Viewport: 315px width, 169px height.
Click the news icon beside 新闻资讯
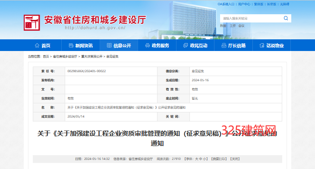pos(71,45)
